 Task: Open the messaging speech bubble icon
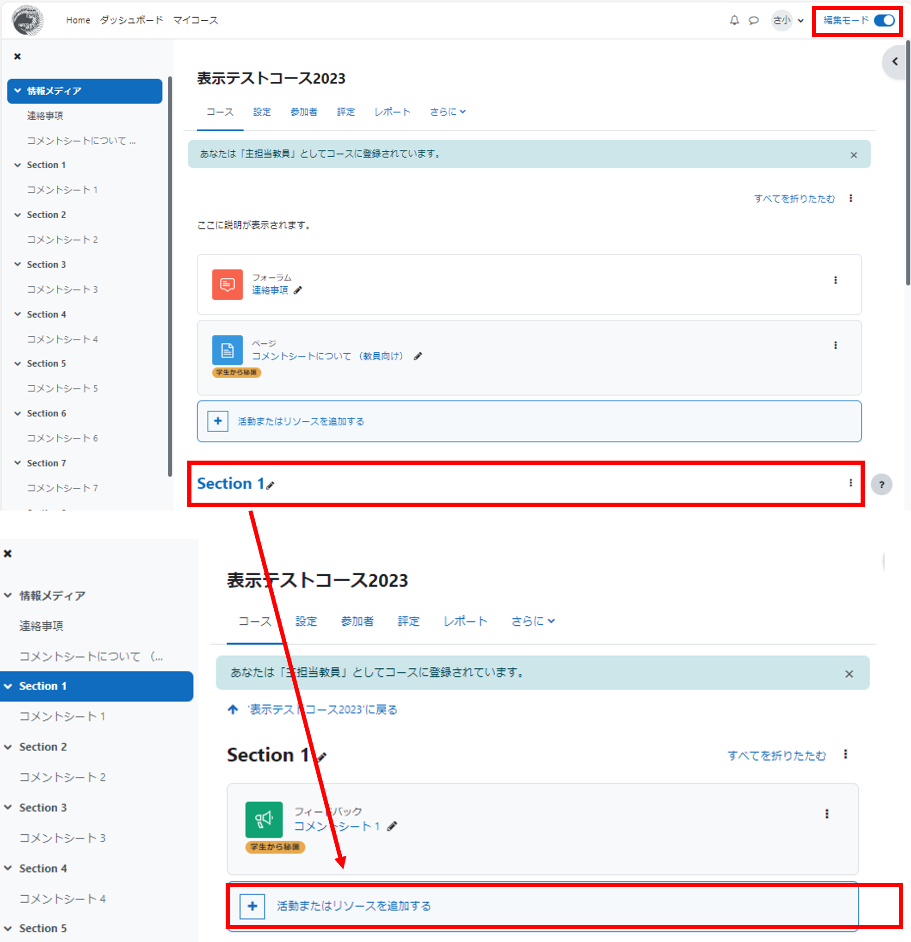[753, 20]
